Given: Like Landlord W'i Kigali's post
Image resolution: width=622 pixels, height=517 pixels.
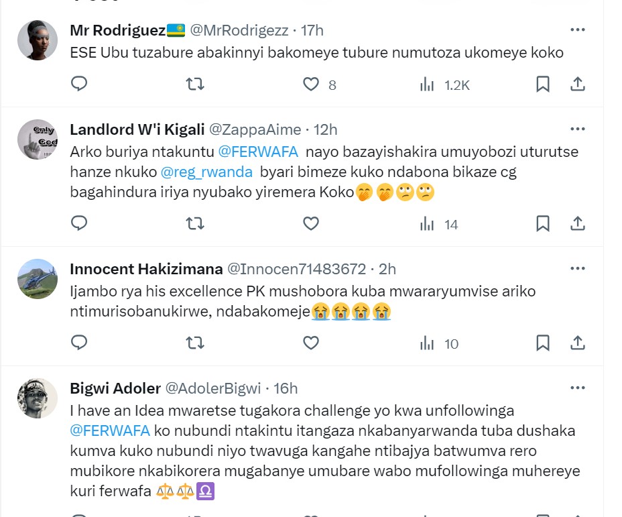Looking at the screenshot, I should tap(311, 224).
